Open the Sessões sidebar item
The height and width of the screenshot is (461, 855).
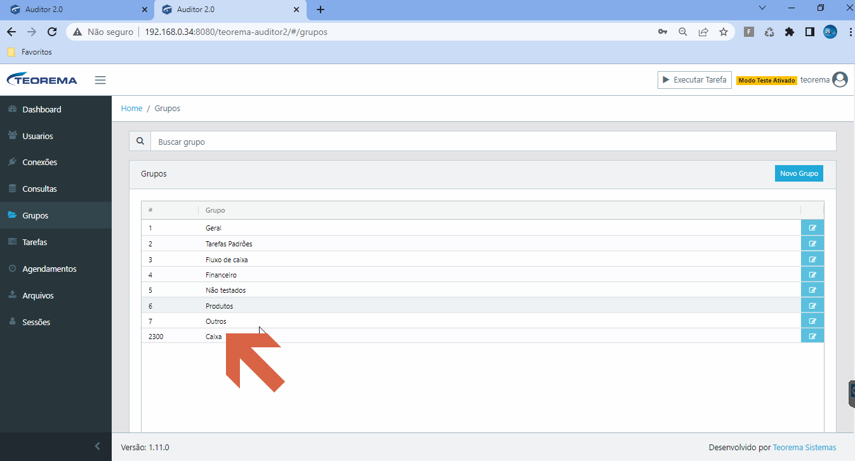pyautogui.click(x=55, y=322)
